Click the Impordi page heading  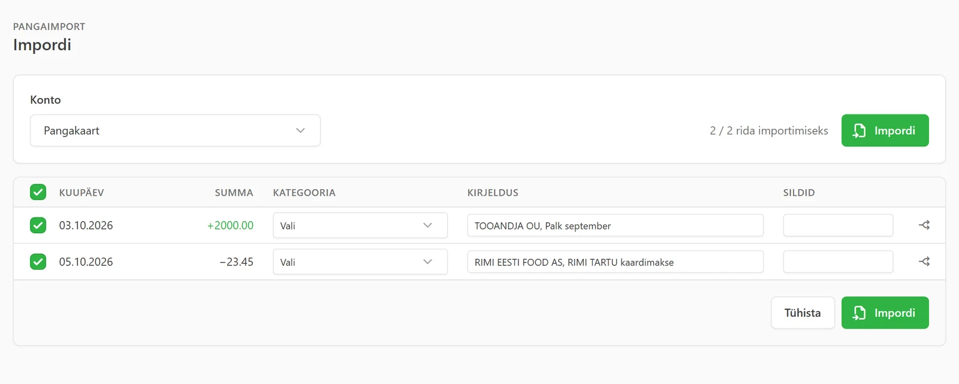point(42,45)
